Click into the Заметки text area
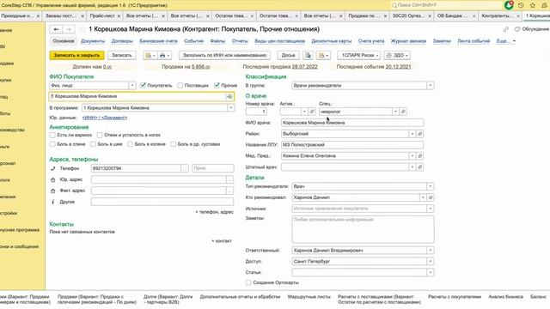The width and height of the screenshot is (550, 309). click(x=363, y=229)
